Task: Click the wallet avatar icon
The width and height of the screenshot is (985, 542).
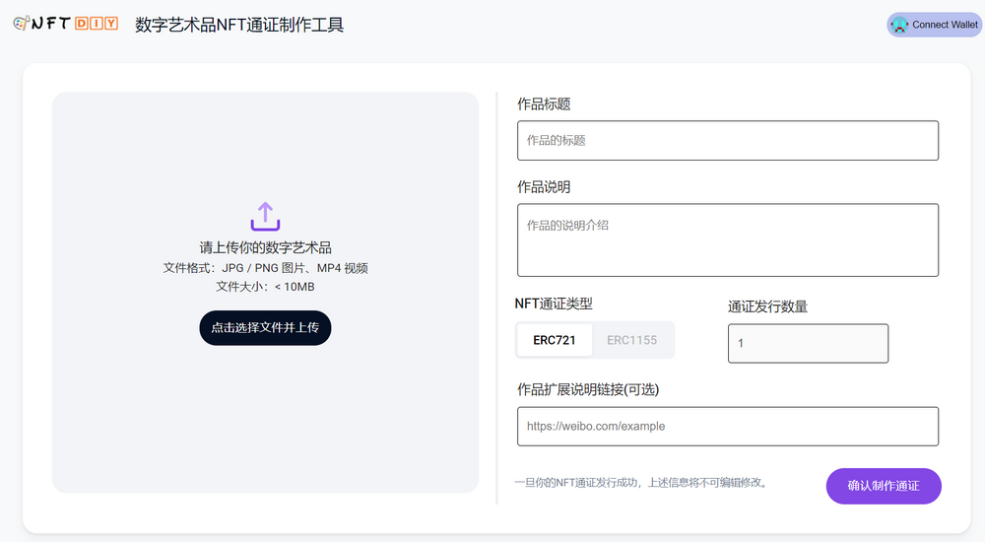Action: [899, 26]
